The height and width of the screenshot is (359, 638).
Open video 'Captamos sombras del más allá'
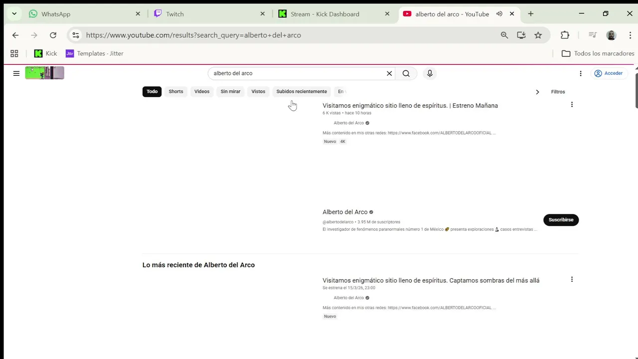click(431, 280)
